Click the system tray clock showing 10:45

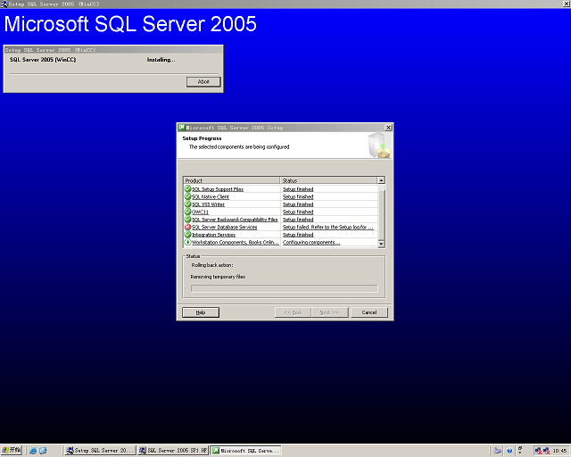559,451
